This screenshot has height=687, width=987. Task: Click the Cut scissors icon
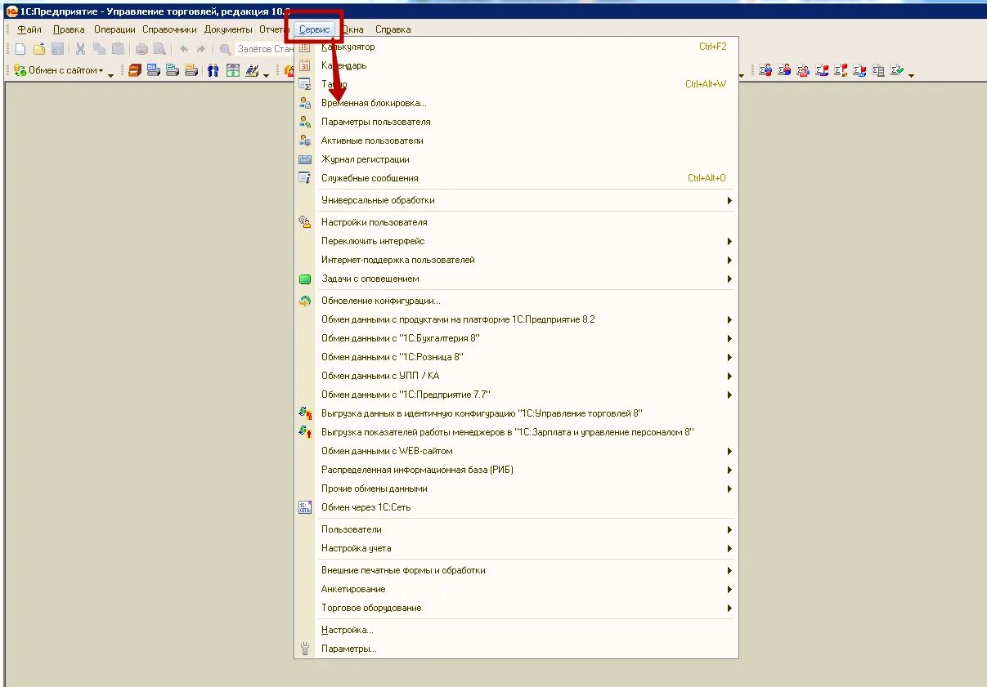click(x=80, y=49)
